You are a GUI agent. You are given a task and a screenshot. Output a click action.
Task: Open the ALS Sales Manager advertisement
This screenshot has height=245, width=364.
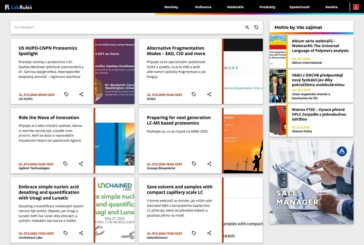(x=311, y=182)
